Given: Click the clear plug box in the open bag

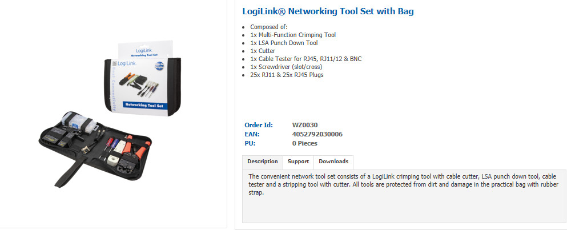Looking at the screenshot, I should point(78,122).
